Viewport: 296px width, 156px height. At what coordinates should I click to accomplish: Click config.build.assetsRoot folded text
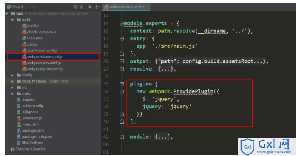[218, 61]
